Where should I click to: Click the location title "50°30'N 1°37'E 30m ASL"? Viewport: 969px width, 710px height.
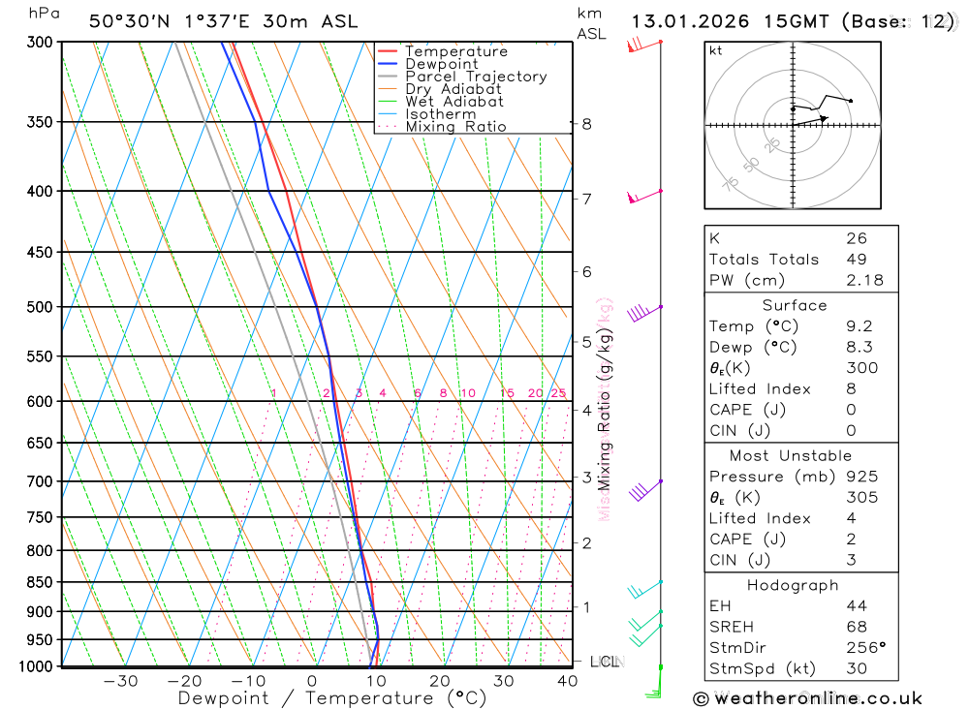pyautogui.click(x=223, y=21)
